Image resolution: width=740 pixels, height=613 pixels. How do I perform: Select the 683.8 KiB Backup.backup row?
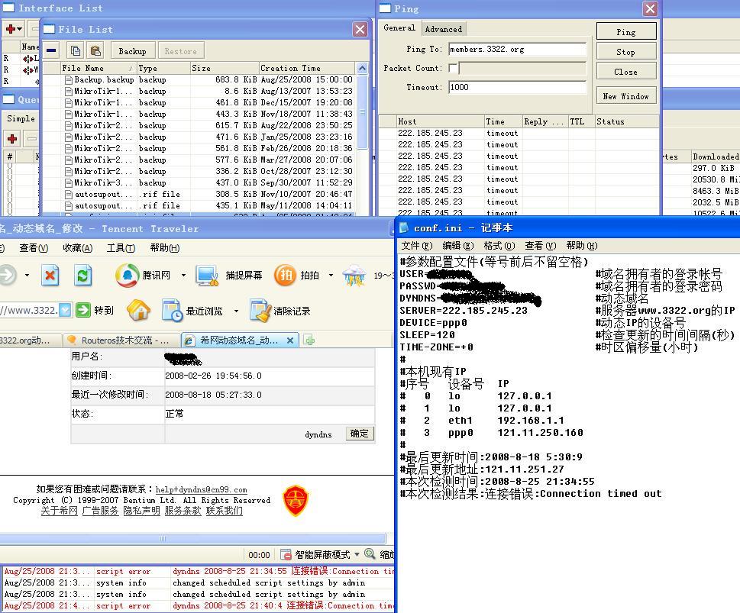coord(208,79)
